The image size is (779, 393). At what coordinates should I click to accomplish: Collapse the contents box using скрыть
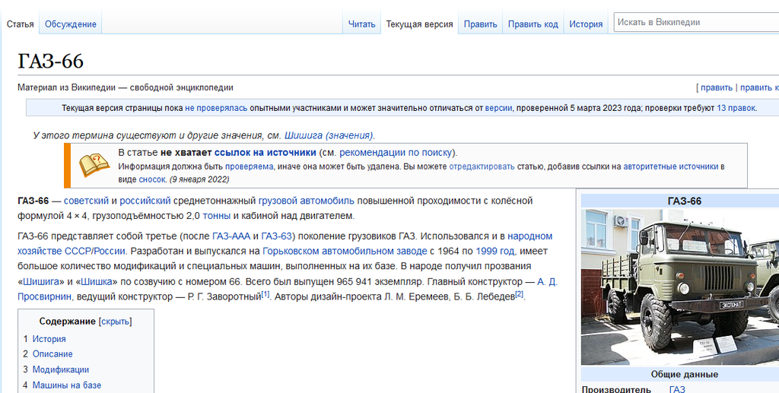coord(115,322)
